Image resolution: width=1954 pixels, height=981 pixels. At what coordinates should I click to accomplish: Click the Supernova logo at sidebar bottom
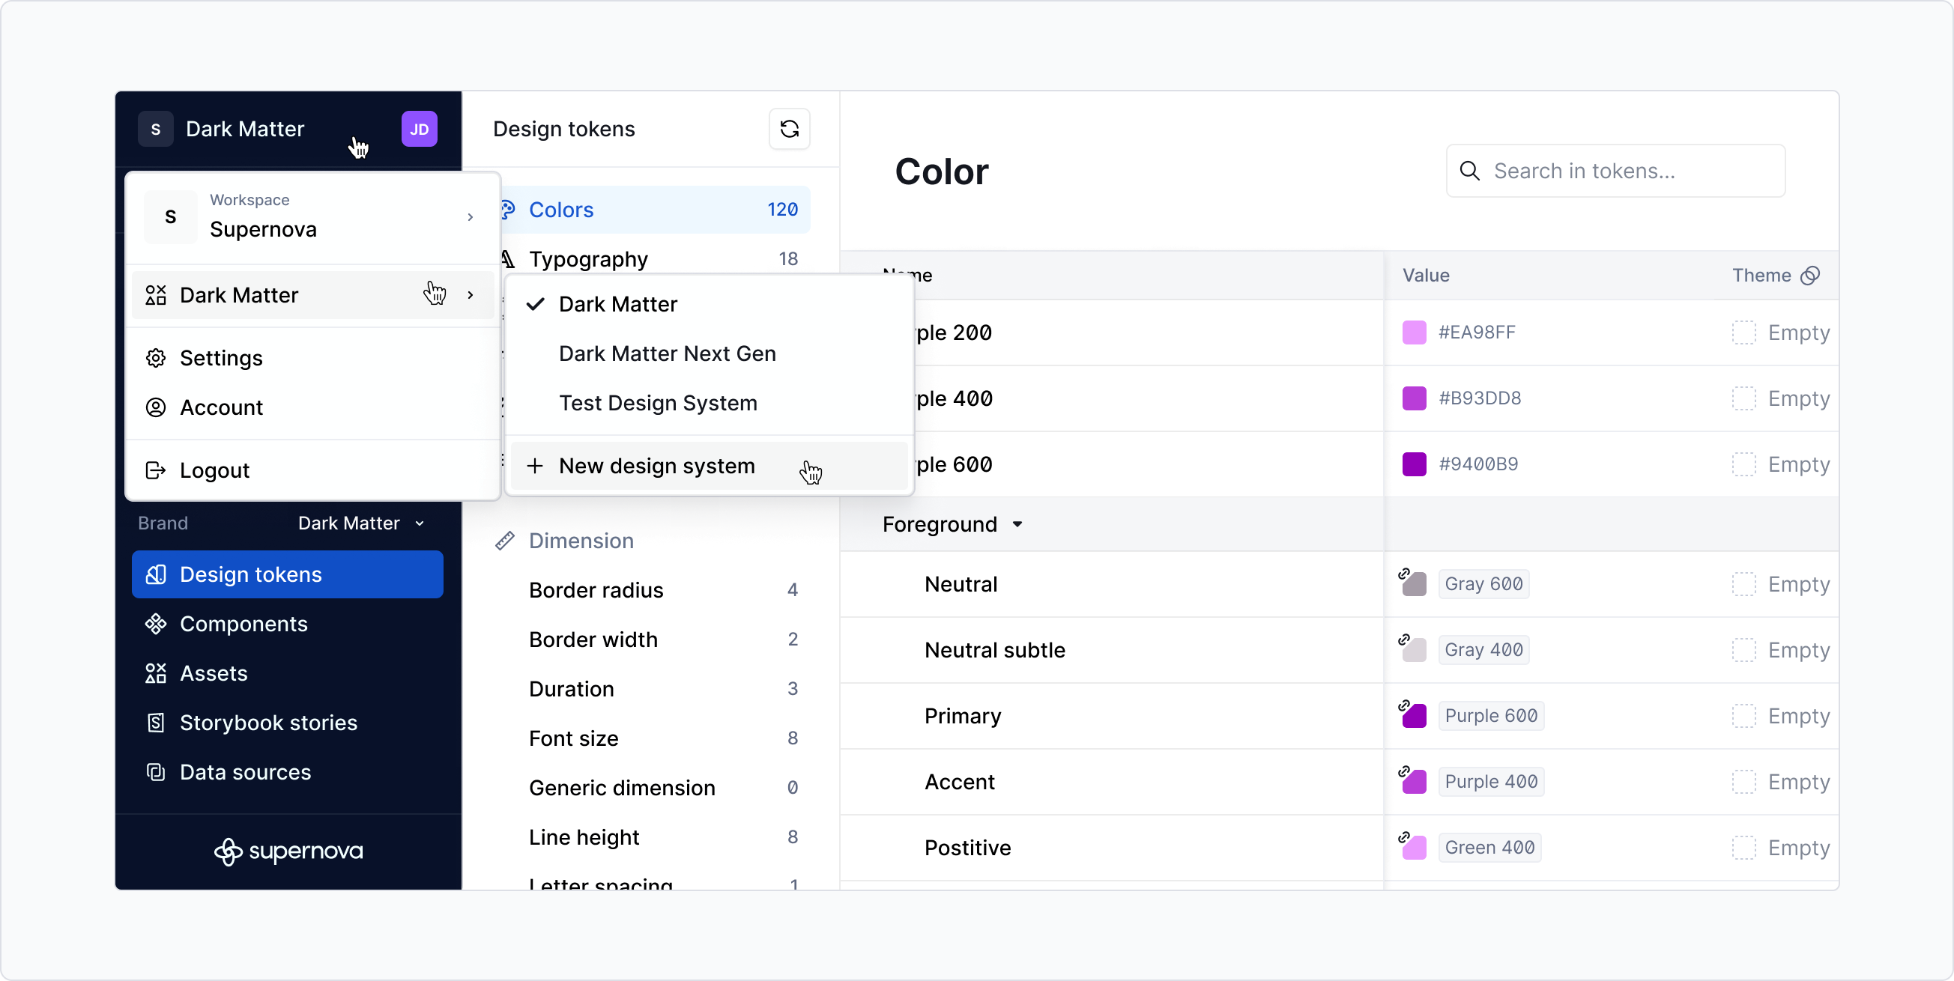288,851
